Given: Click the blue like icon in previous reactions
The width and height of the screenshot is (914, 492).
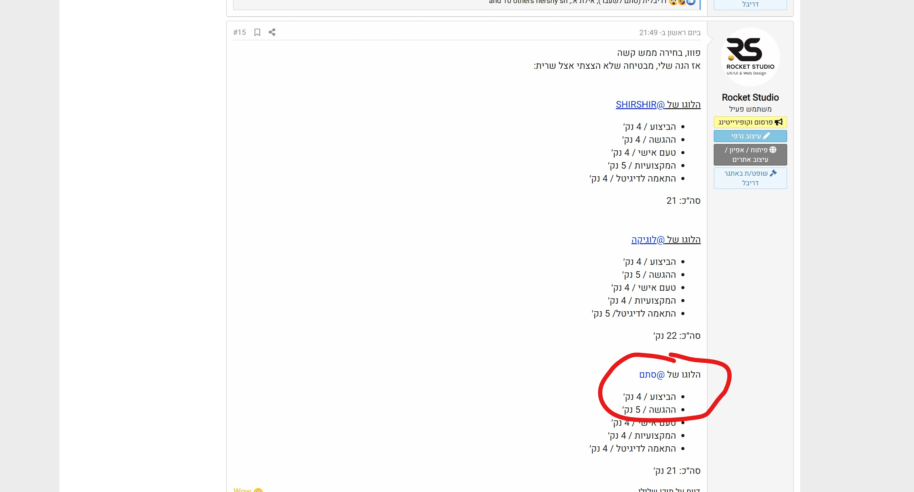Looking at the screenshot, I should pos(691,2).
